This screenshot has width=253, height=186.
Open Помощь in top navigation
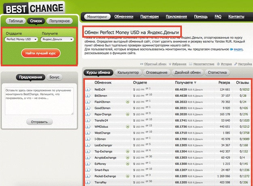coord(201,17)
